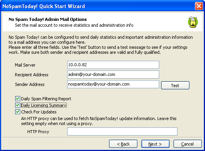Click the Recipient Address label
Viewport: 205px width, 151px height.
tap(31, 75)
